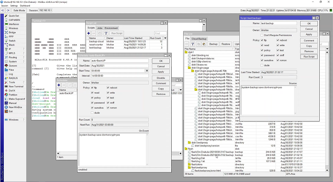Click the filter icon in Script List

pyautogui.click(x=106, y=33)
